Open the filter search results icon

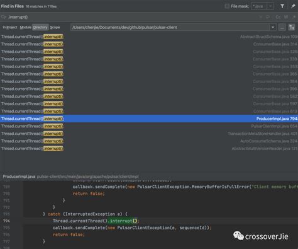[282, 6]
